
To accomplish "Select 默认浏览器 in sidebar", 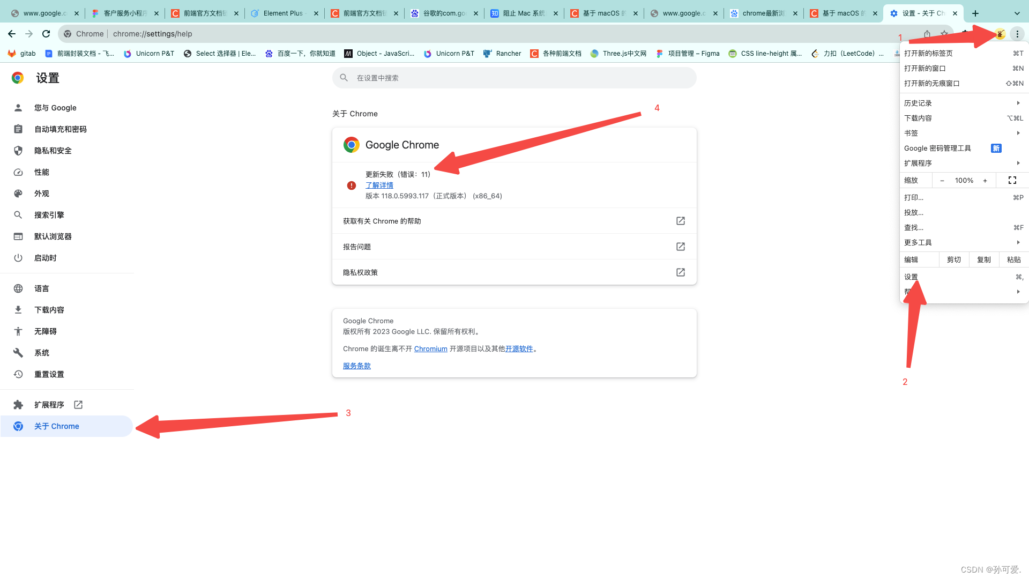I will (x=66, y=236).
